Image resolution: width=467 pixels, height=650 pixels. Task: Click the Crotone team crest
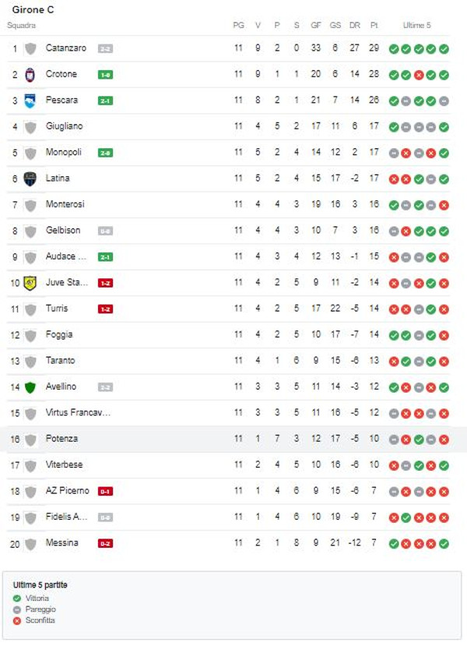tap(30, 75)
